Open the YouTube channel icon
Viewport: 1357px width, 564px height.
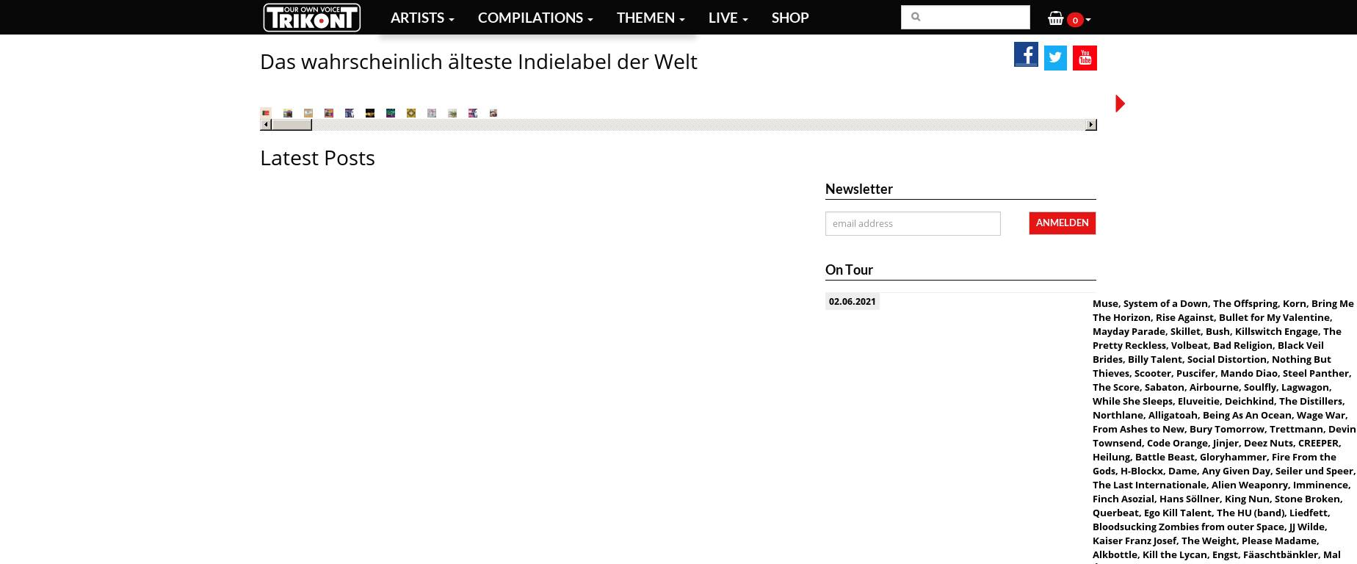click(1085, 58)
